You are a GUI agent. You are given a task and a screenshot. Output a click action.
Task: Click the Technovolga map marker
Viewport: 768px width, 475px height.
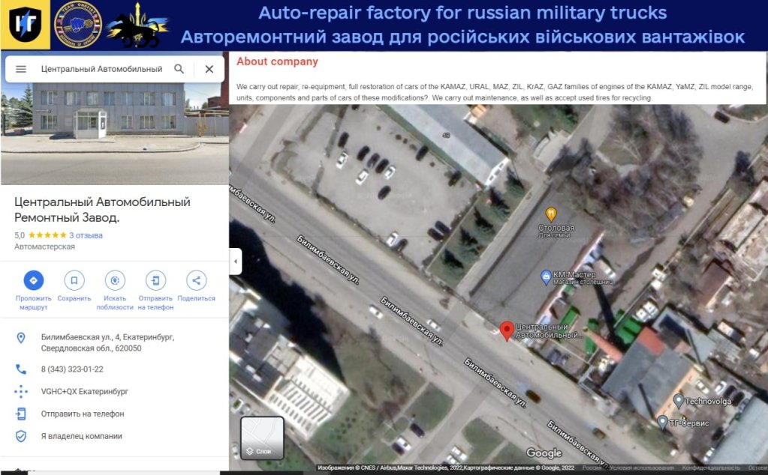679,400
